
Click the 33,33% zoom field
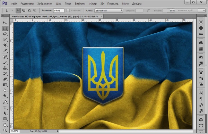(x=15, y=131)
